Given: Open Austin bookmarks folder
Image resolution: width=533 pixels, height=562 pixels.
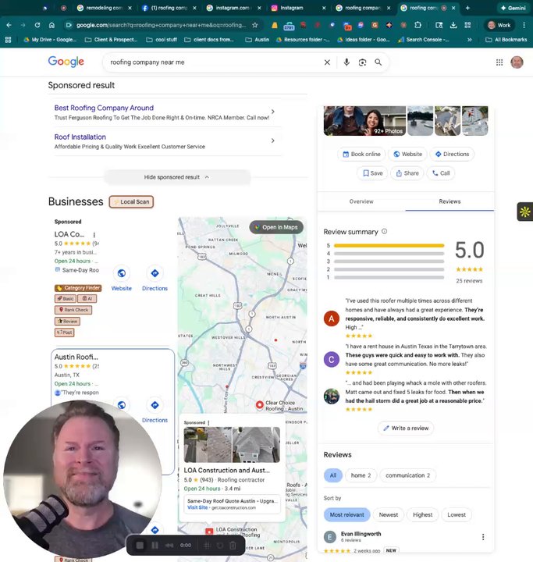Looking at the screenshot, I should (258, 40).
